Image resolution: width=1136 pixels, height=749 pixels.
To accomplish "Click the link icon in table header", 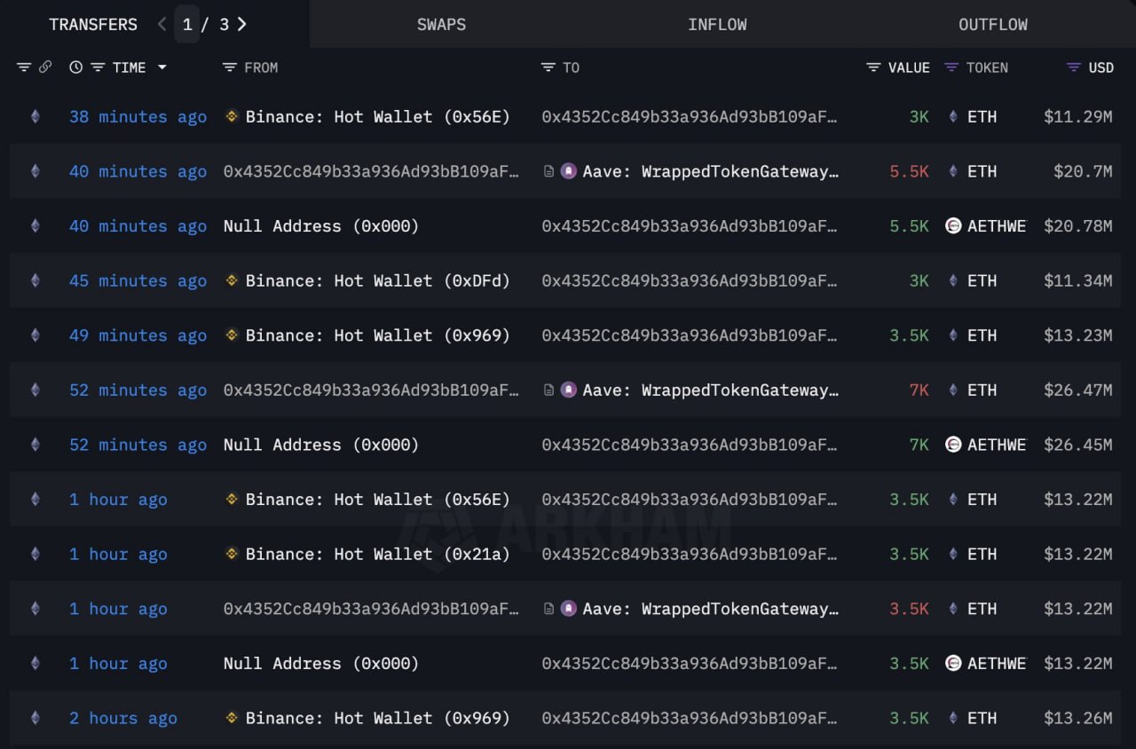I will 45,67.
